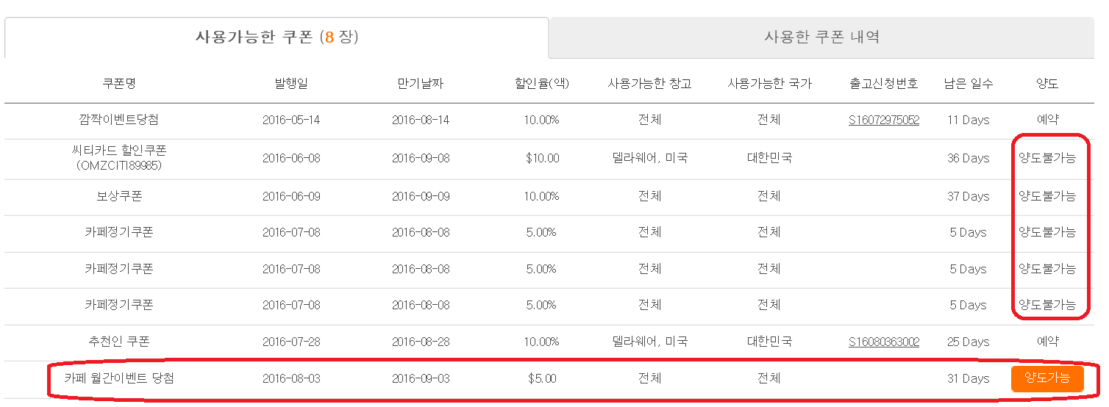Select the 출고신청번호 column header
The height and width of the screenshot is (407, 1109).
tap(883, 84)
